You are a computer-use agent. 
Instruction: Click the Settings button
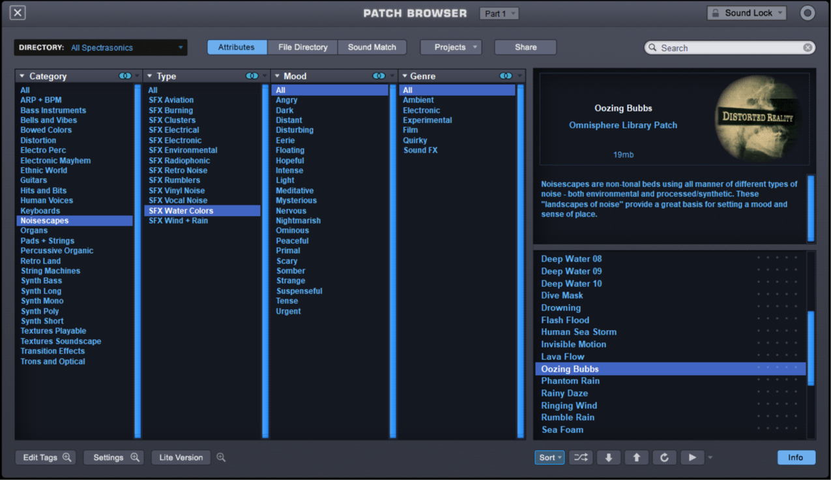[114, 458]
